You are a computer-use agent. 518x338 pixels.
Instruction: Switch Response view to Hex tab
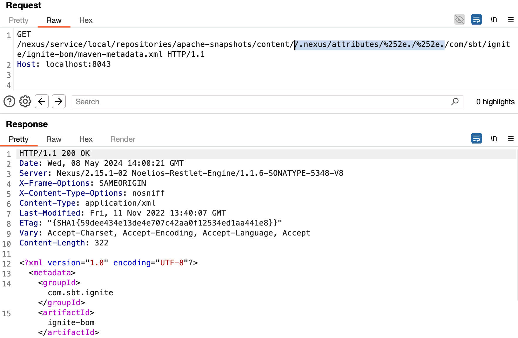tap(86, 139)
